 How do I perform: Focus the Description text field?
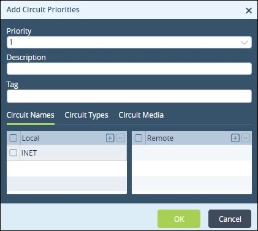click(x=129, y=69)
